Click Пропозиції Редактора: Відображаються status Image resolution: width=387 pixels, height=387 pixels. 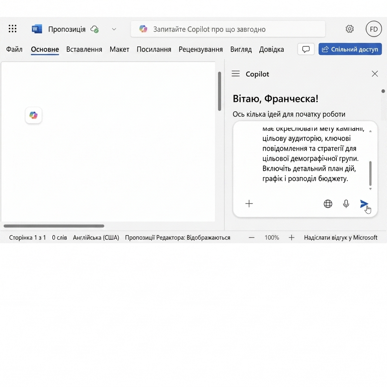(178, 237)
